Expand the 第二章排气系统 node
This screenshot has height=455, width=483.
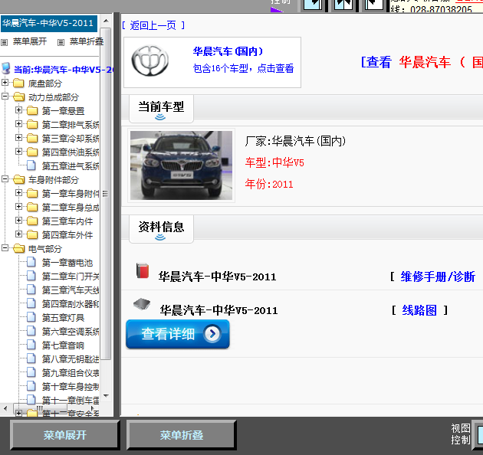[19, 123]
